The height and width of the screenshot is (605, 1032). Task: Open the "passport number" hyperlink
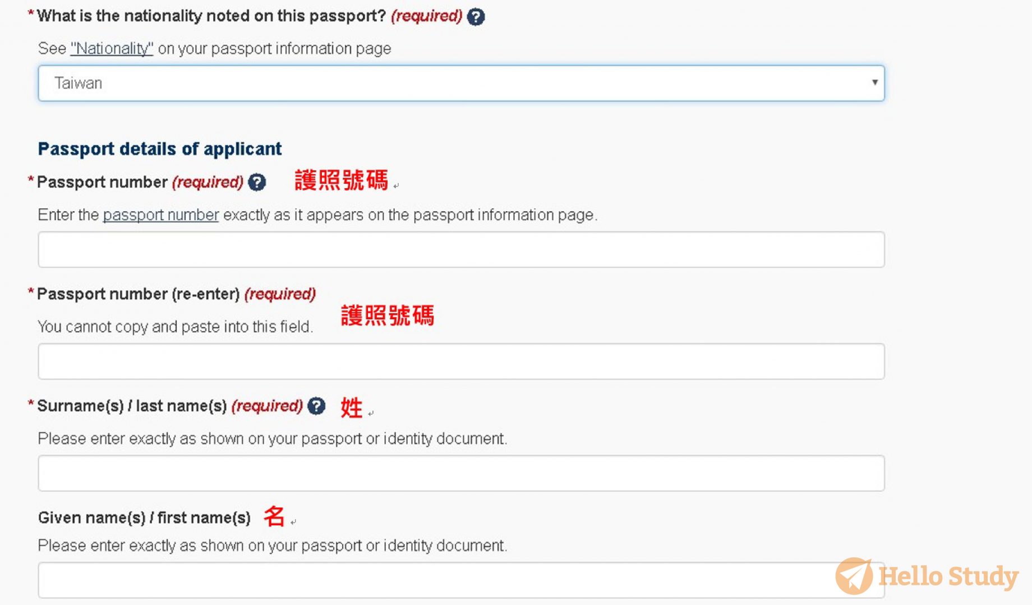[160, 215]
